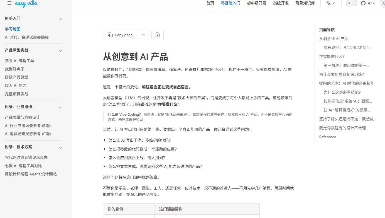
Task: Open the Reference section in page navigation
Action: 327,137
